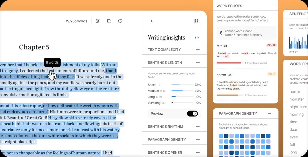308x157 pixels.
Task: Click 'monster' in the word frequency list
Action: 297,99
